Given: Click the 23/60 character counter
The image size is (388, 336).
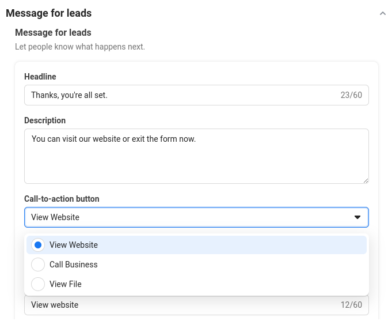Looking at the screenshot, I should click(351, 95).
